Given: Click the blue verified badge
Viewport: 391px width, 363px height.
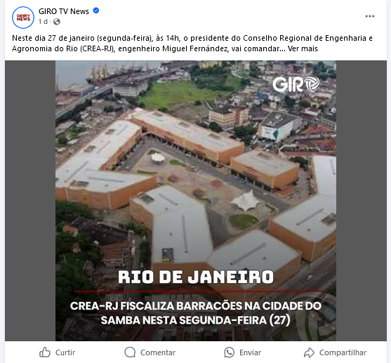Looking at the screenshot, I should point(96,11).
